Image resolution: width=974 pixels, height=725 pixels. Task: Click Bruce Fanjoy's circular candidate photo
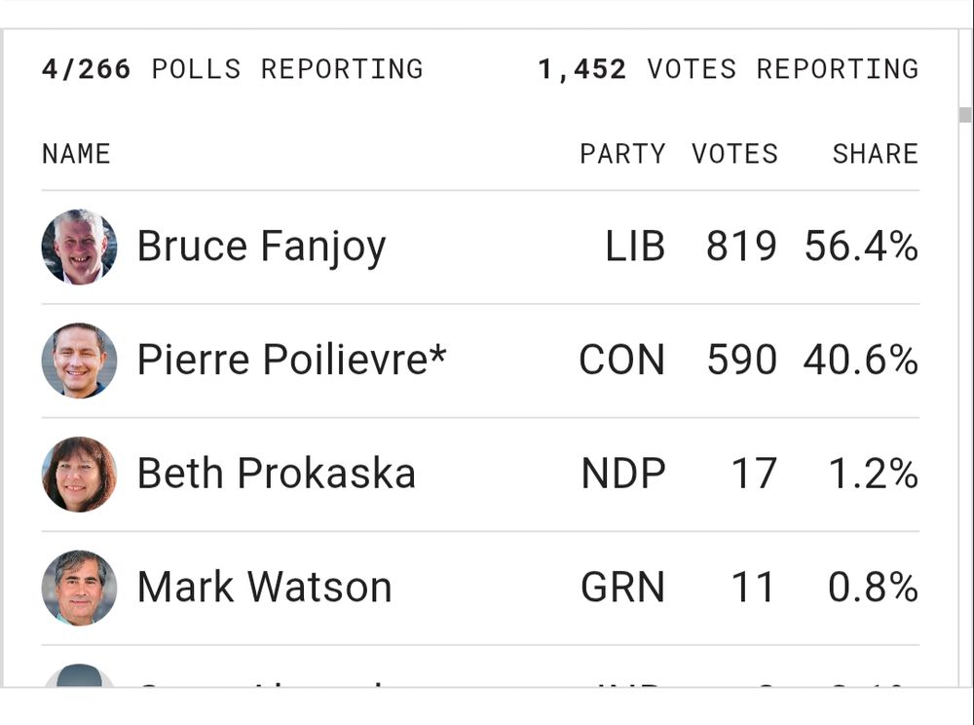80,247
